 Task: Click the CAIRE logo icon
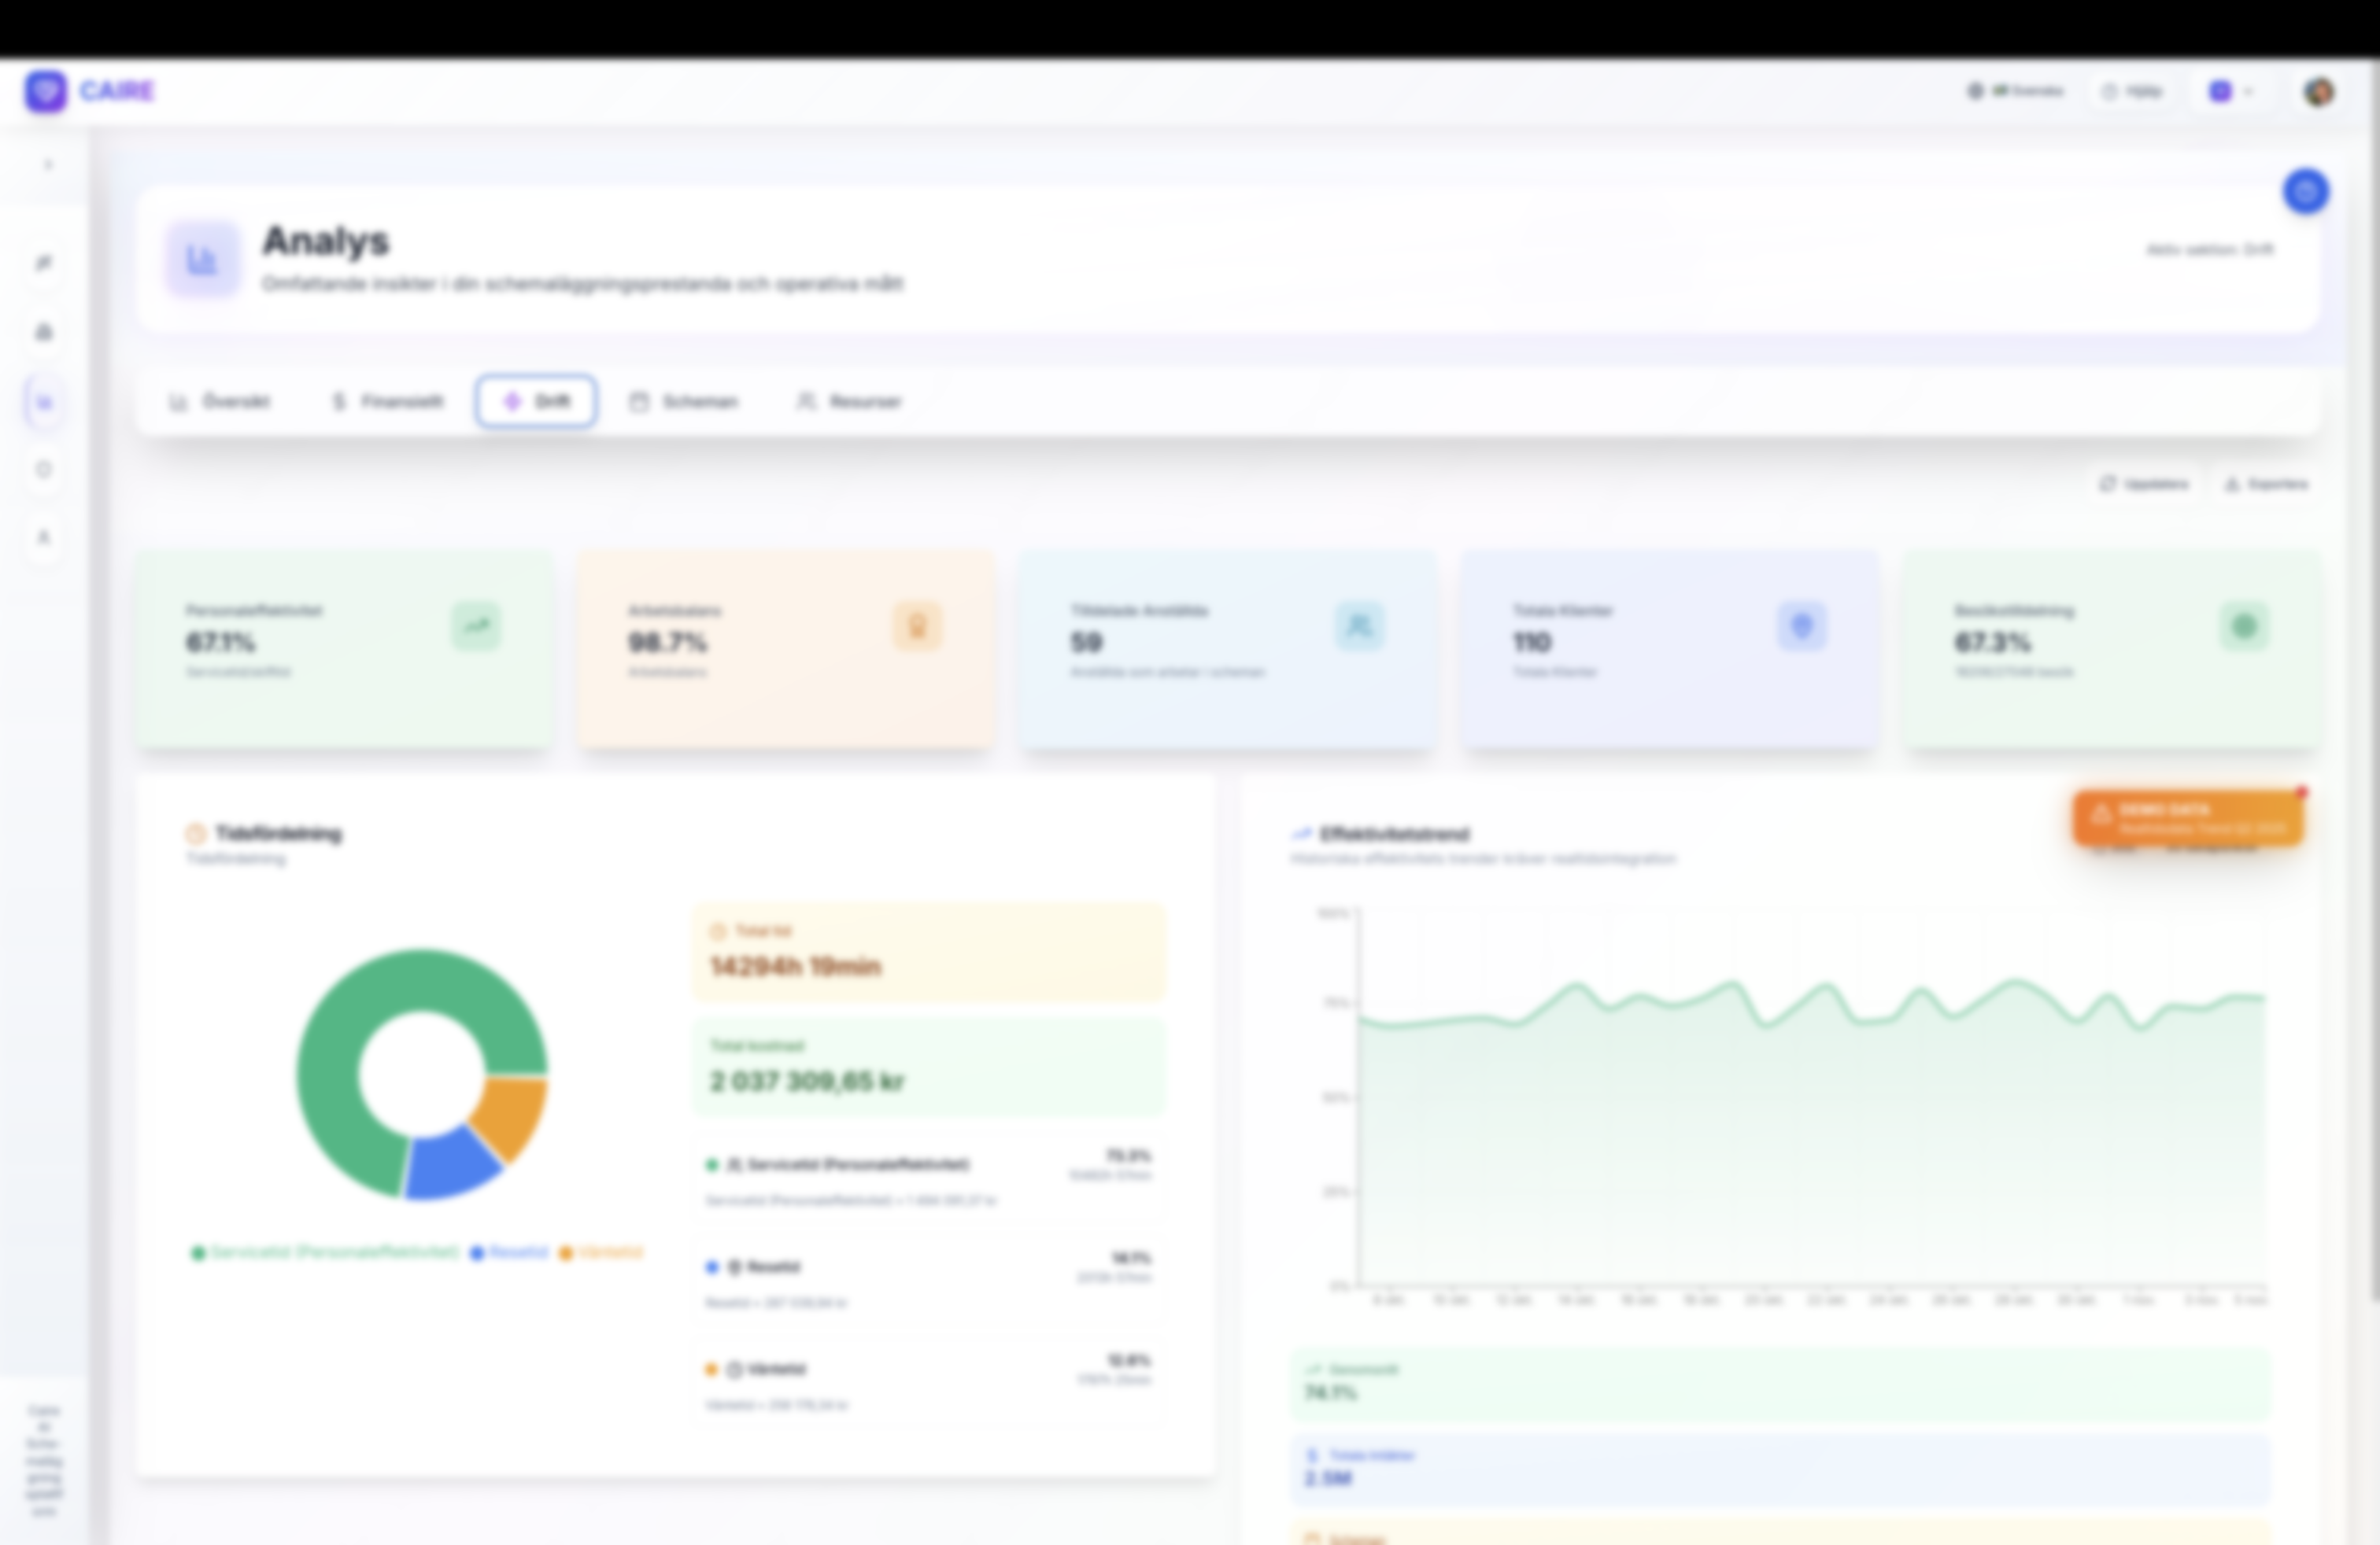tap(46, 91)
